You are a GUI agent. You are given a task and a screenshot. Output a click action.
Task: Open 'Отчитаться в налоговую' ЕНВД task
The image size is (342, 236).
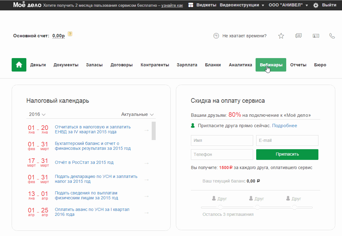pos(93,129)
